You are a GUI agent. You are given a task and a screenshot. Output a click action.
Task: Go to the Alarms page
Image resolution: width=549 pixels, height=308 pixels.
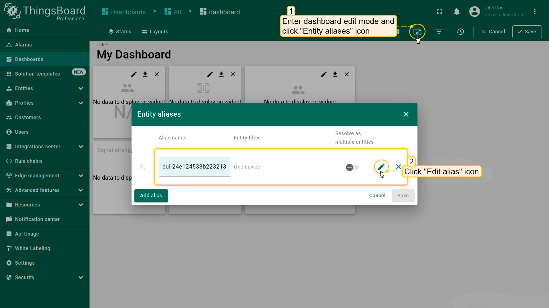[23, 45]
